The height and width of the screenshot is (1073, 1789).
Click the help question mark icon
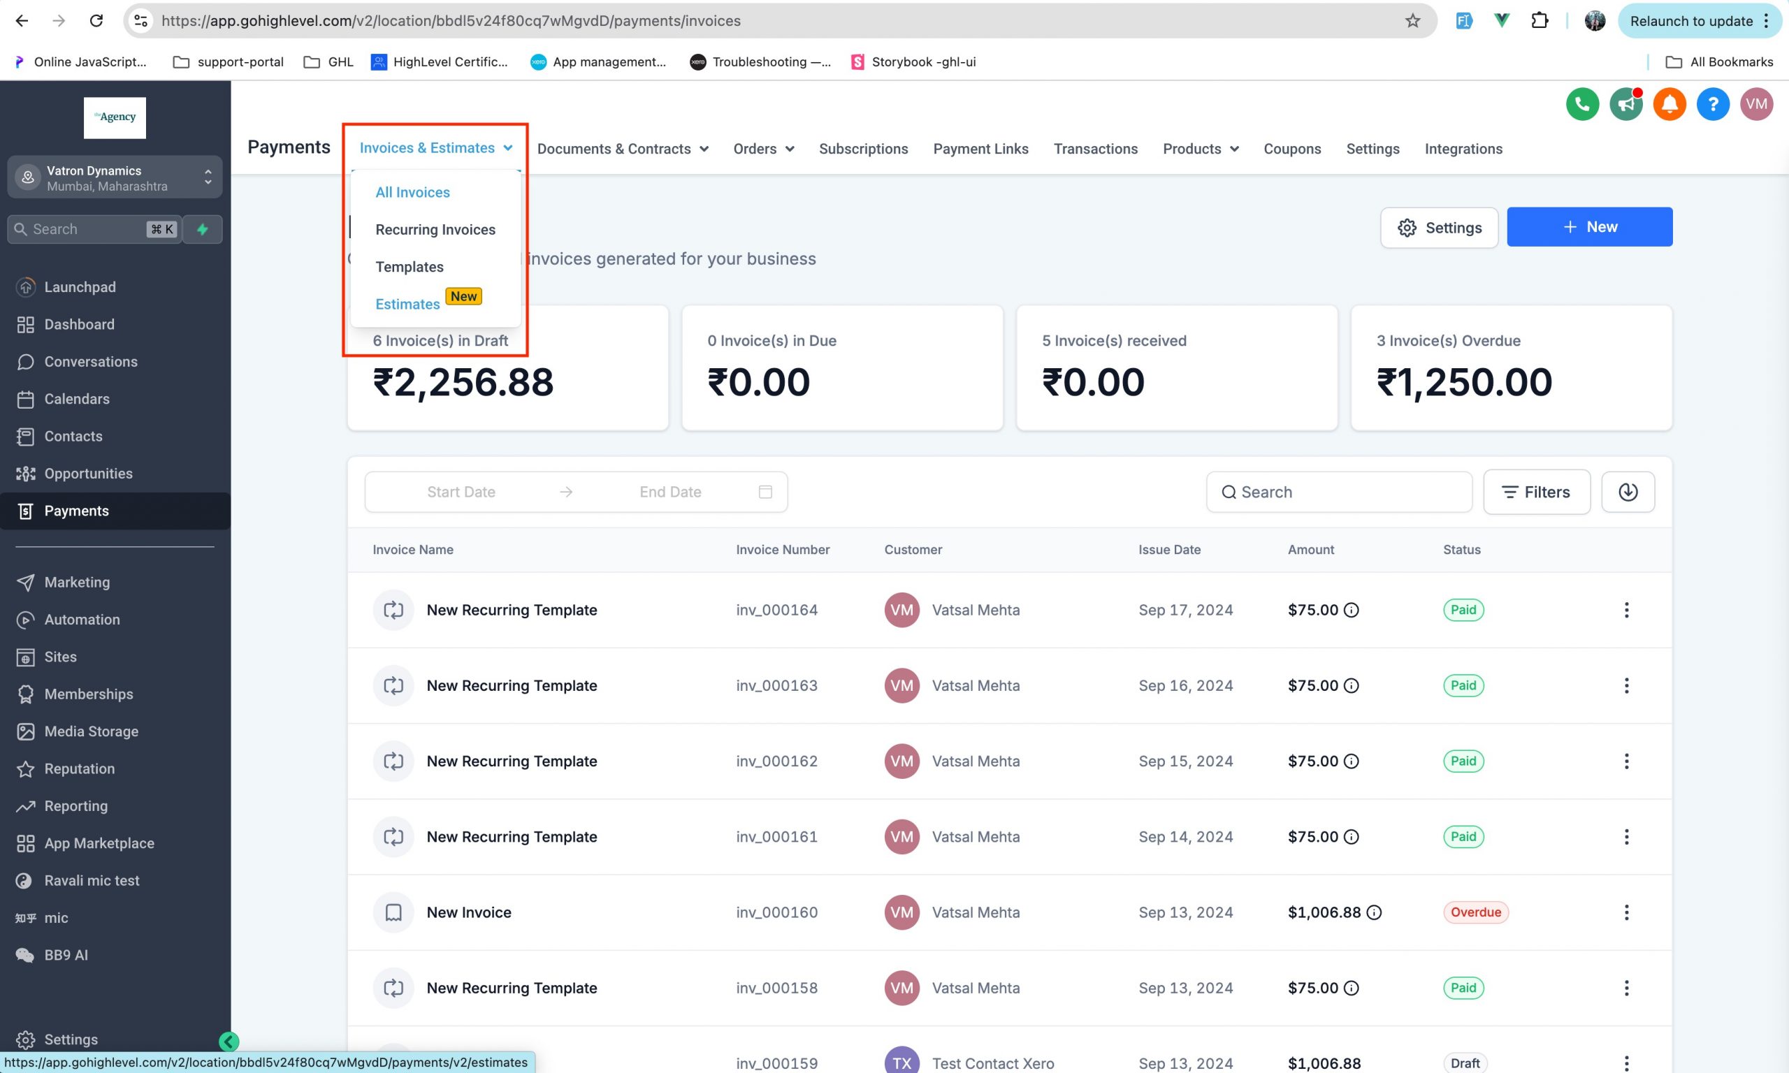(1712, 104)
